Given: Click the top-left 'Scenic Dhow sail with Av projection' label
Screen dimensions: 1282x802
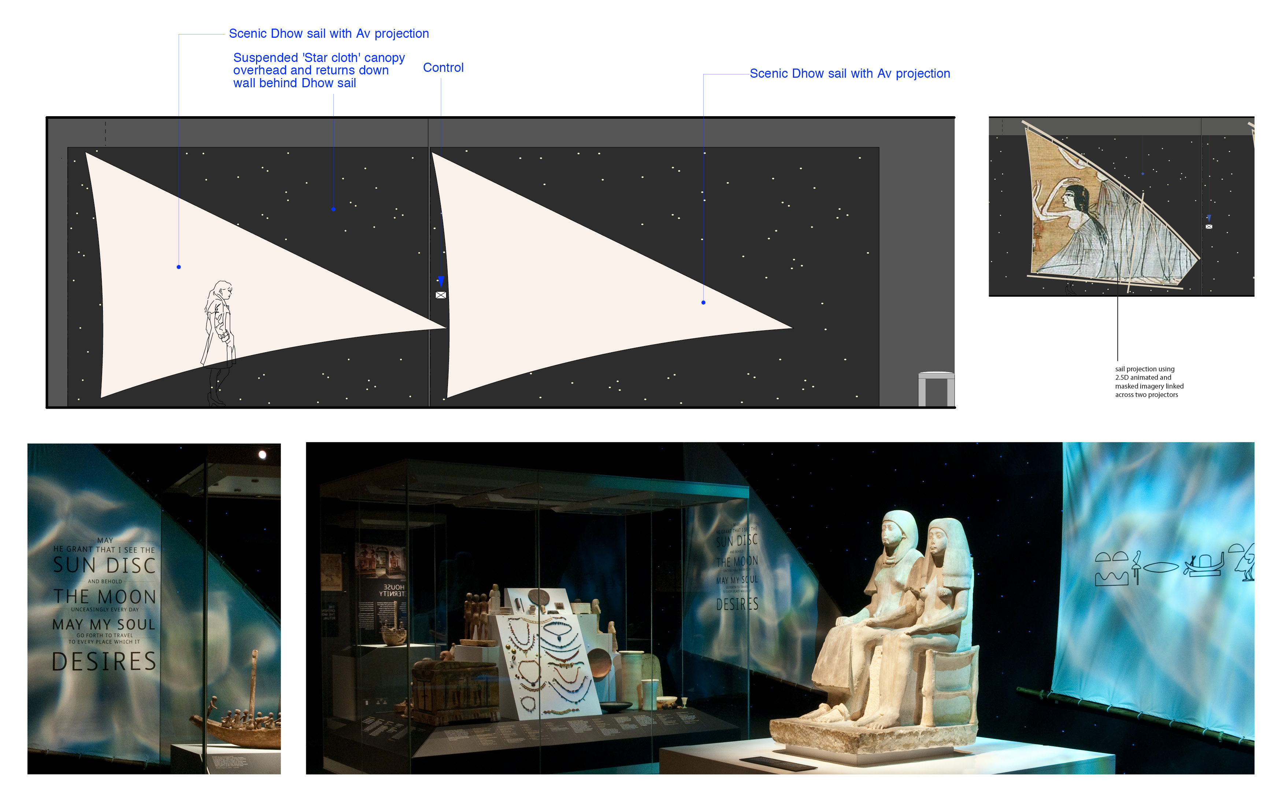Looking at the screenshot, I should (x=329, y=33).
